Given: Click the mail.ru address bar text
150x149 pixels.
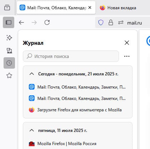Looking at the screenshot, I should [134, 23].
